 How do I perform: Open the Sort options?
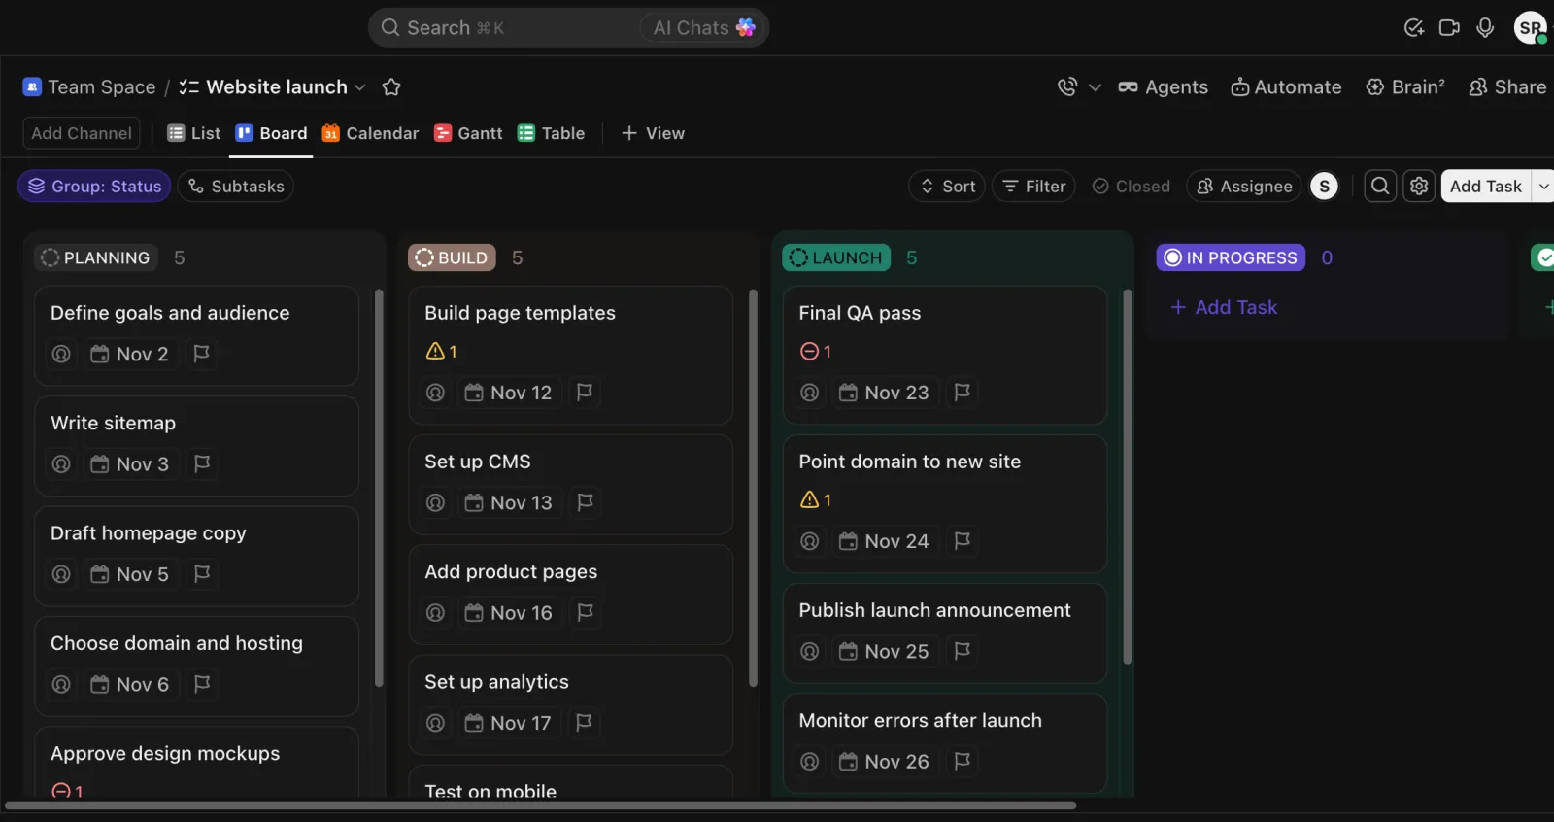click(947, 187)
